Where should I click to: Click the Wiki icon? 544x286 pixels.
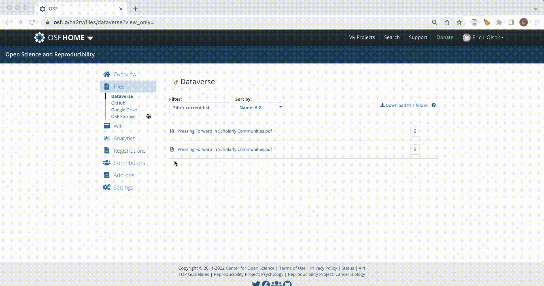click(x=107, y=126)
